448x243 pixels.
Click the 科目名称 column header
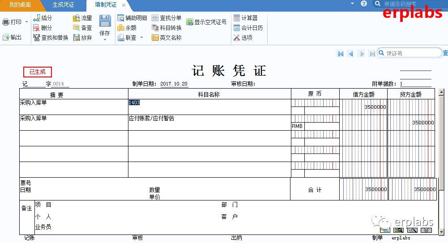click(x=209, y=94)
